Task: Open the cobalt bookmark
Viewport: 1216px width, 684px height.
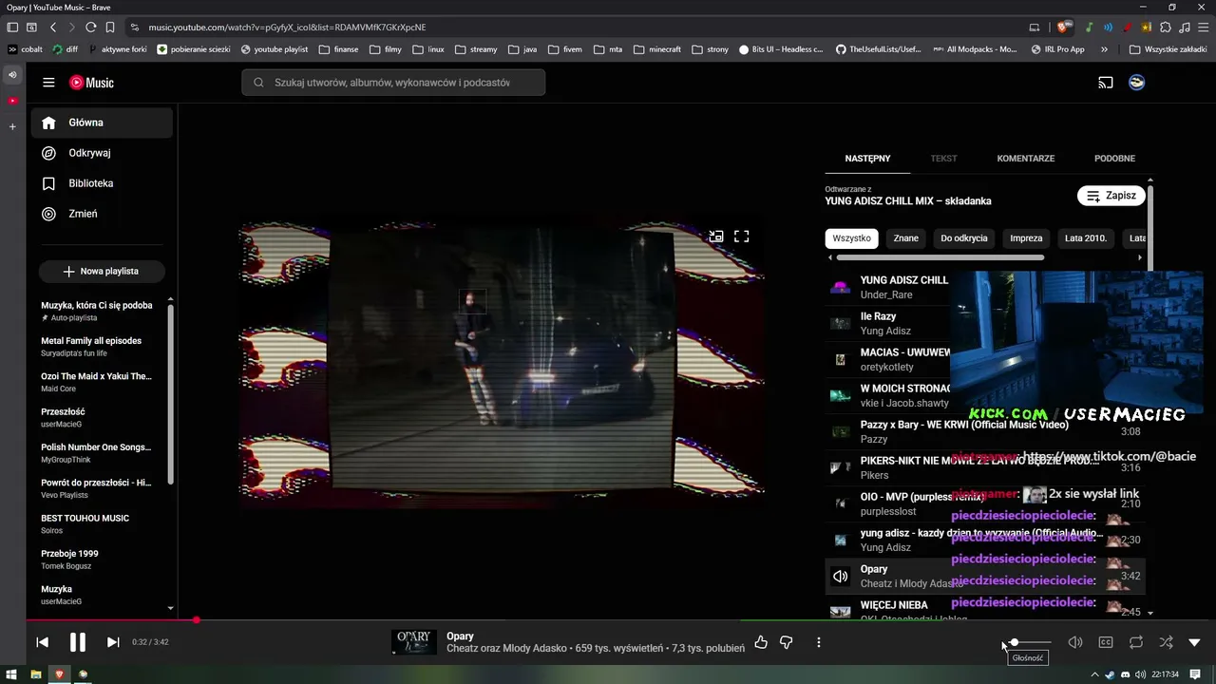Action: [x=25, y=49]
